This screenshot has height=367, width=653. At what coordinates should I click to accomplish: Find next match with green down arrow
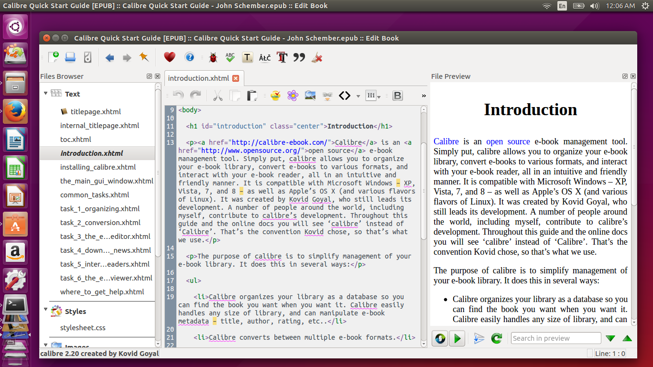610,338
